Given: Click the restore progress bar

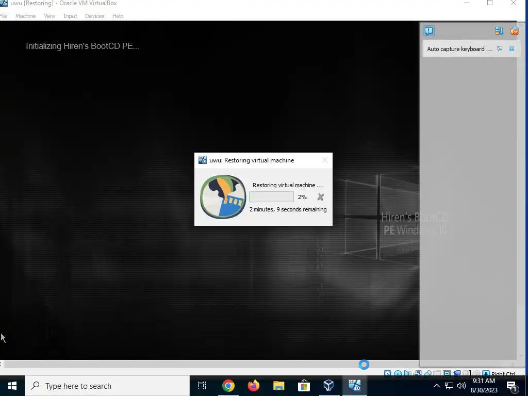Looking at the screenshot, I should pyautogui.click(x=271, y=196).
